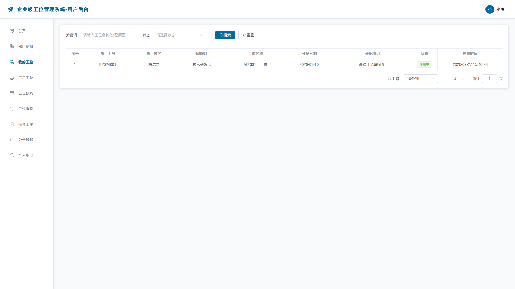Click the 所属部门 column header

tap(202, 54)
